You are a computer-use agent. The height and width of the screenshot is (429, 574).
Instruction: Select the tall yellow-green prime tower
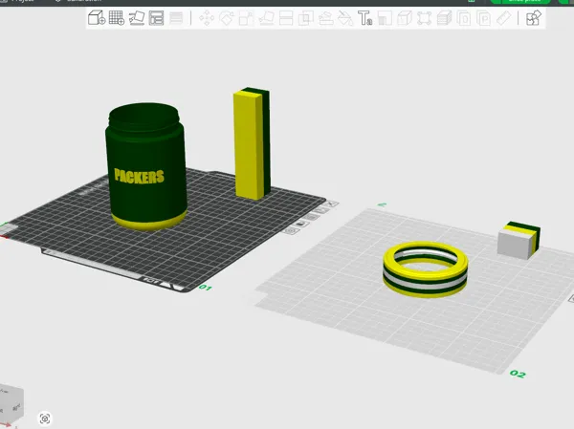pyautogui.click(x=252, y=143)
